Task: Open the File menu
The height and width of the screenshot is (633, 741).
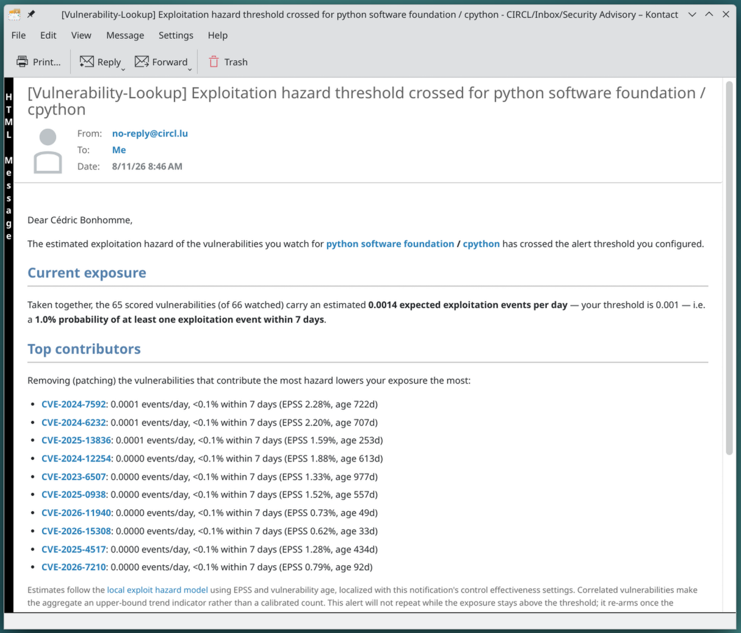Action: [x=18, y=35]
